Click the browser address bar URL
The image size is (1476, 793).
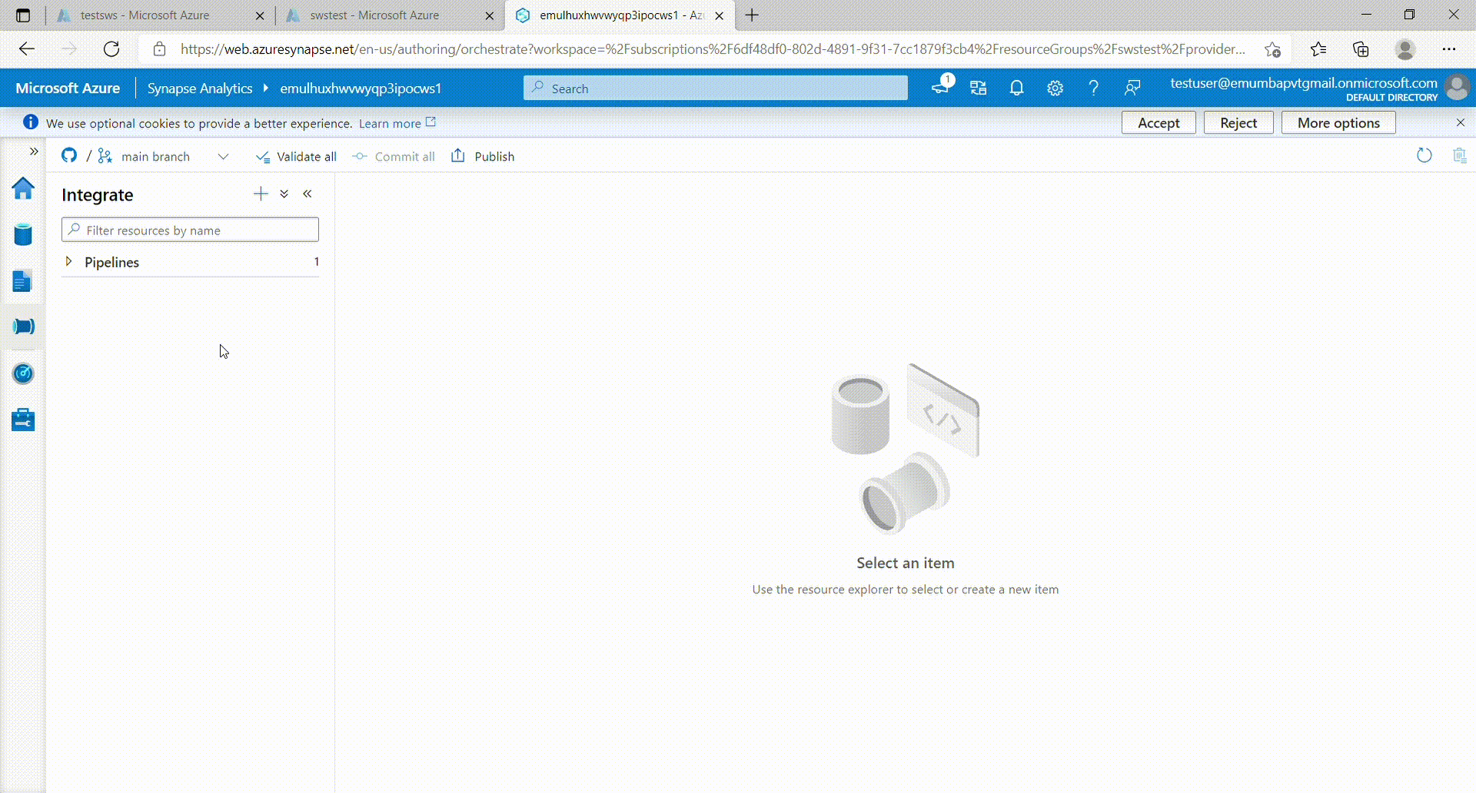point(713,49)
